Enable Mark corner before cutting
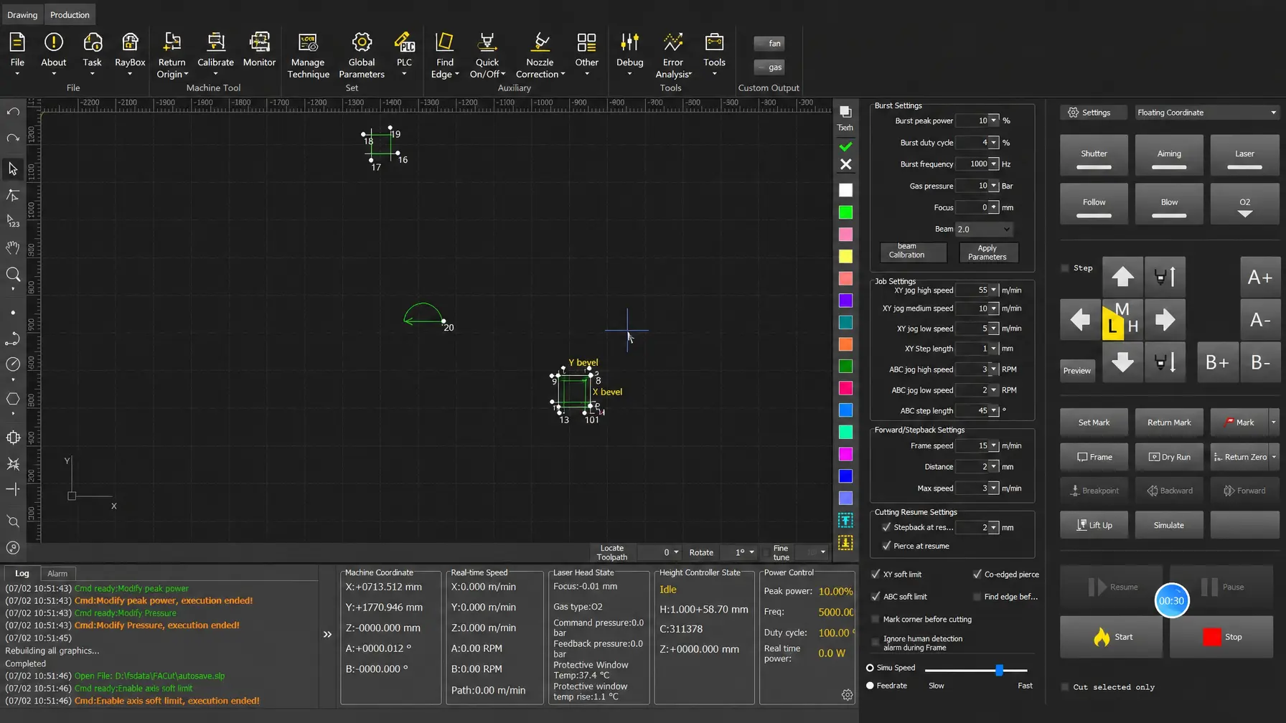 (875, 619)
